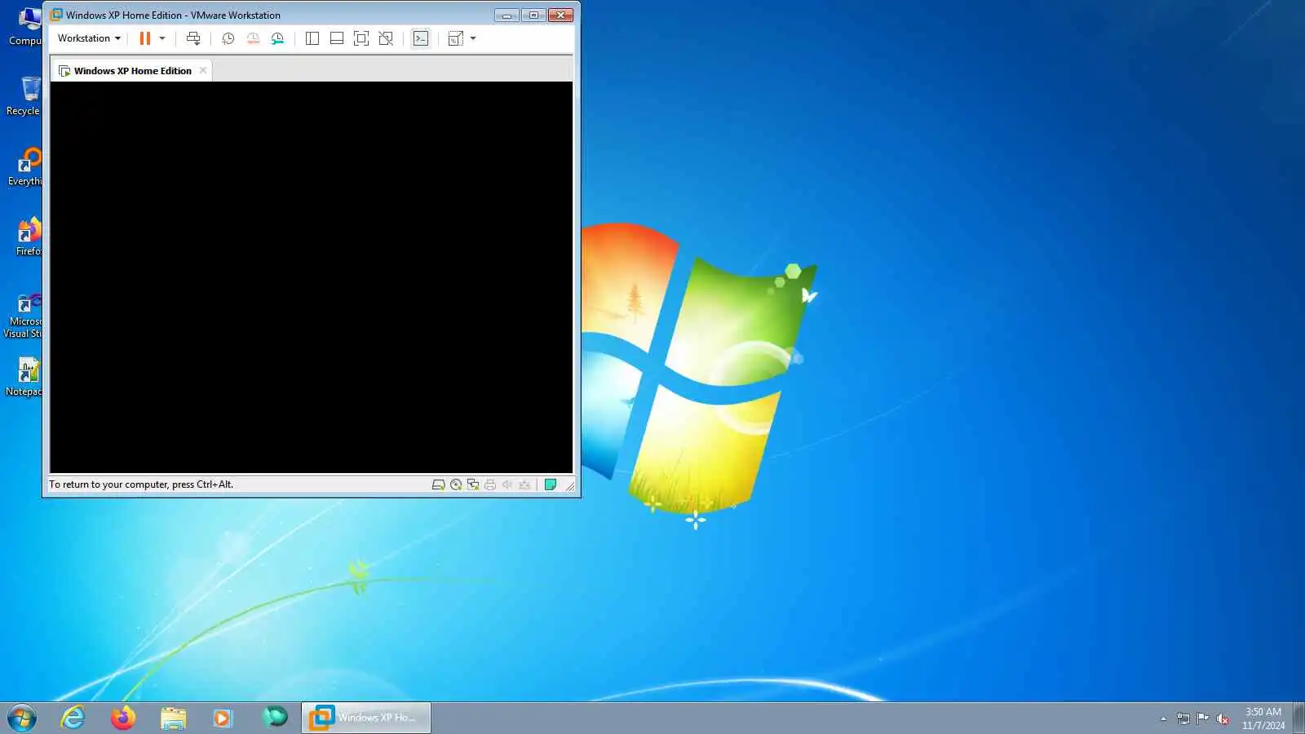Click the sound card status icon
The width and height of the screenshot is (1305, 734).
[x=507, y=484]
